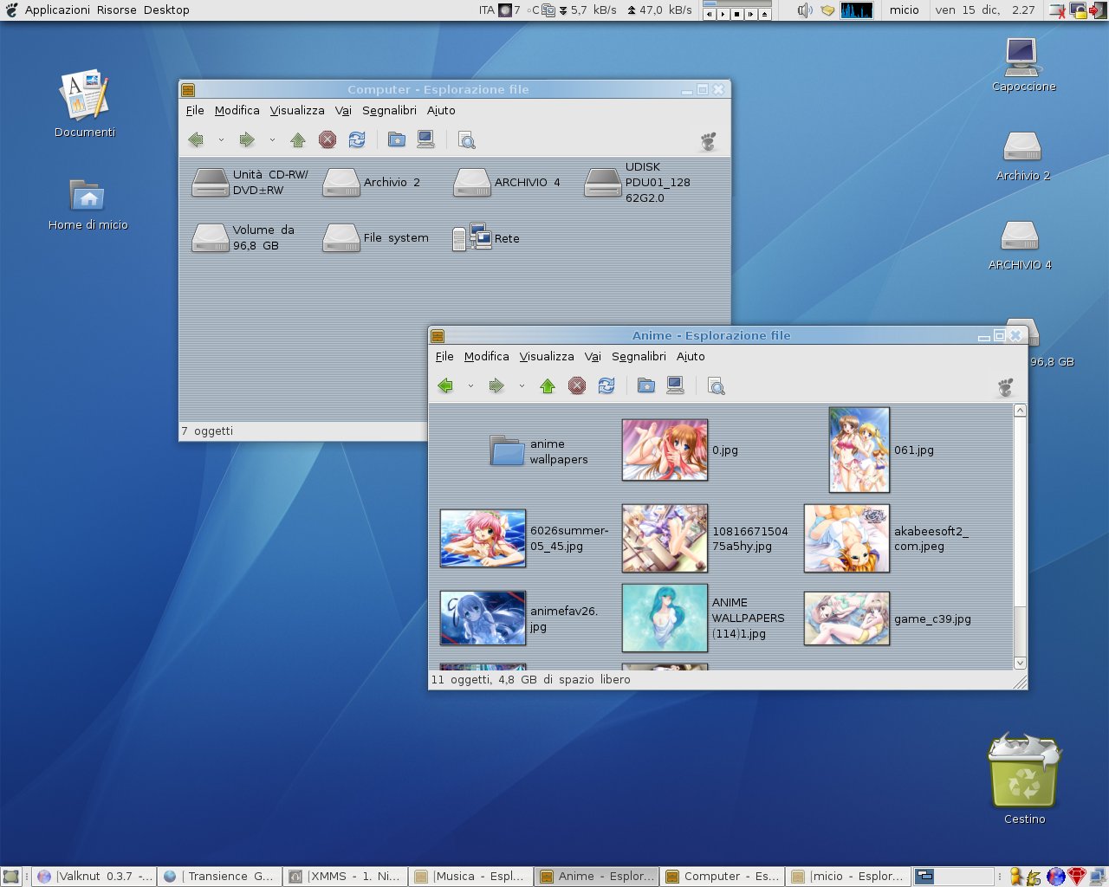This screenshot has height=887, width=1109.
Task: Select 0.jpg thumbnail
Action: click(x=665, y=450)
